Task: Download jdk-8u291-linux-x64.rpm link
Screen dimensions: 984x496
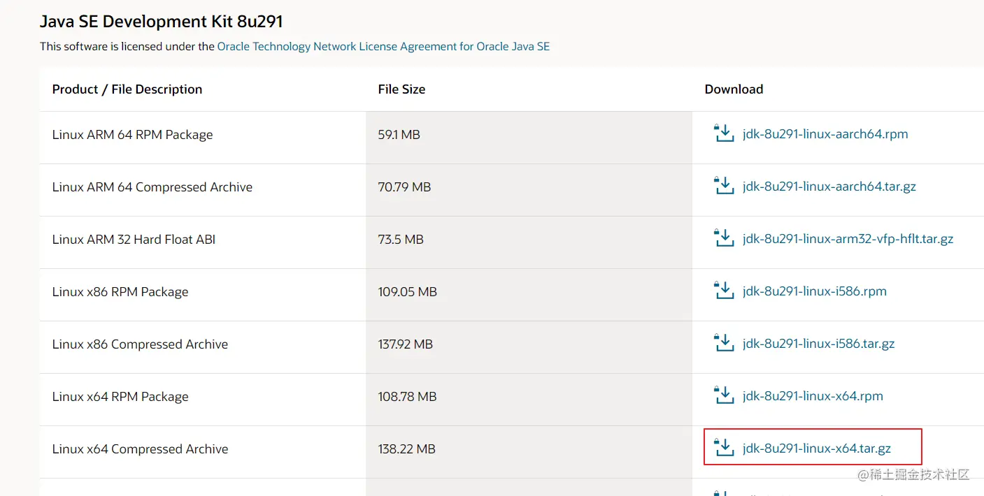Action: (x=813, y=396)
